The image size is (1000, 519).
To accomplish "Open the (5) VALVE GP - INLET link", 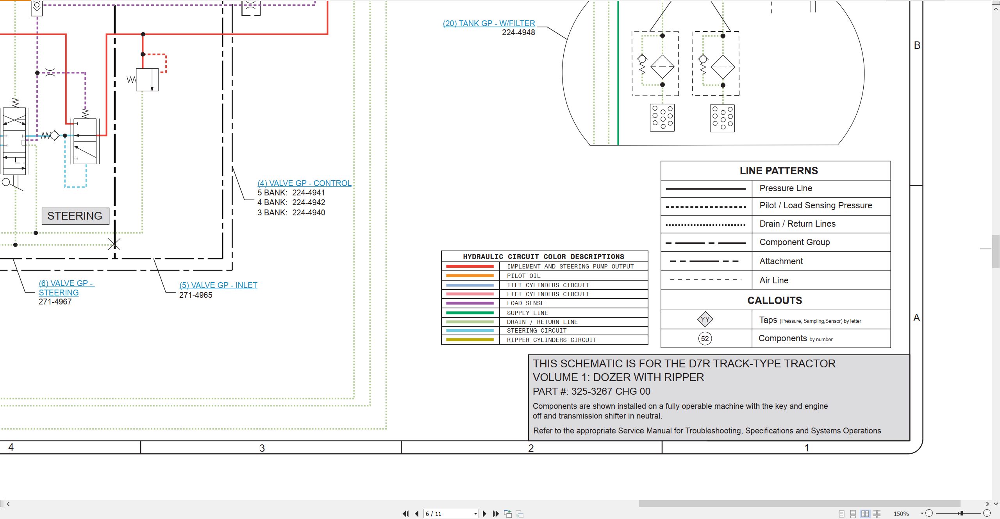I will 218,285.
